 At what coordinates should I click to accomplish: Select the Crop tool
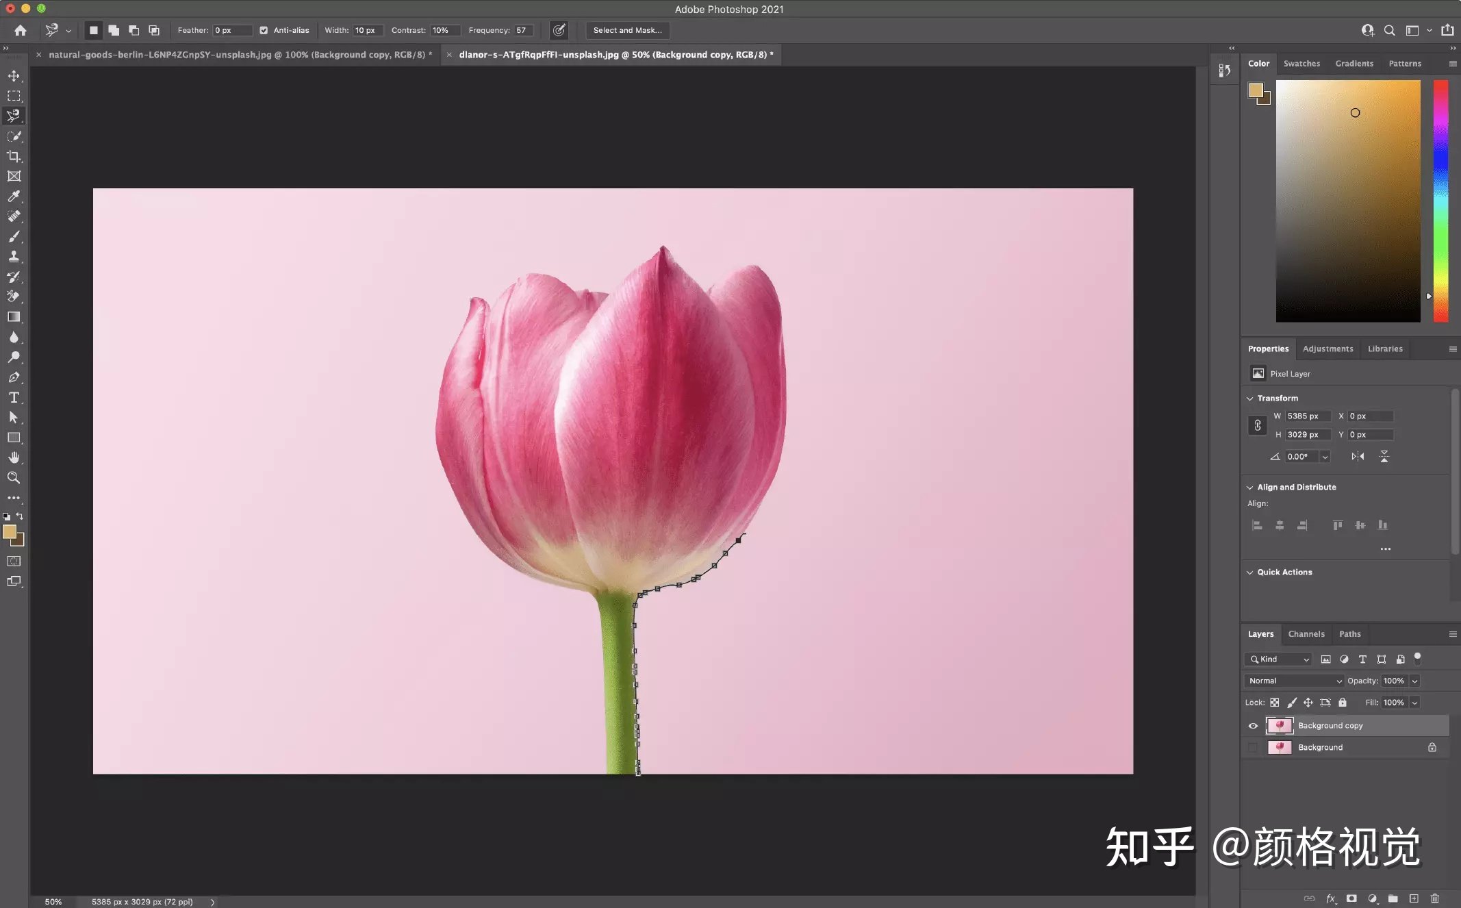(14, 155)
